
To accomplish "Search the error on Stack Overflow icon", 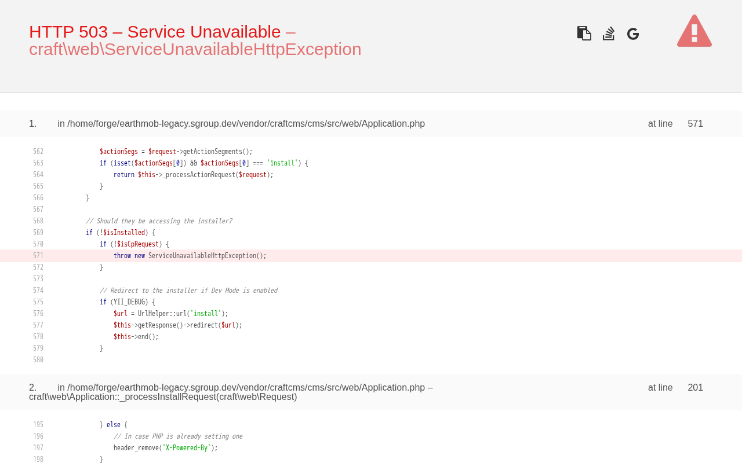I will point(608,34).
